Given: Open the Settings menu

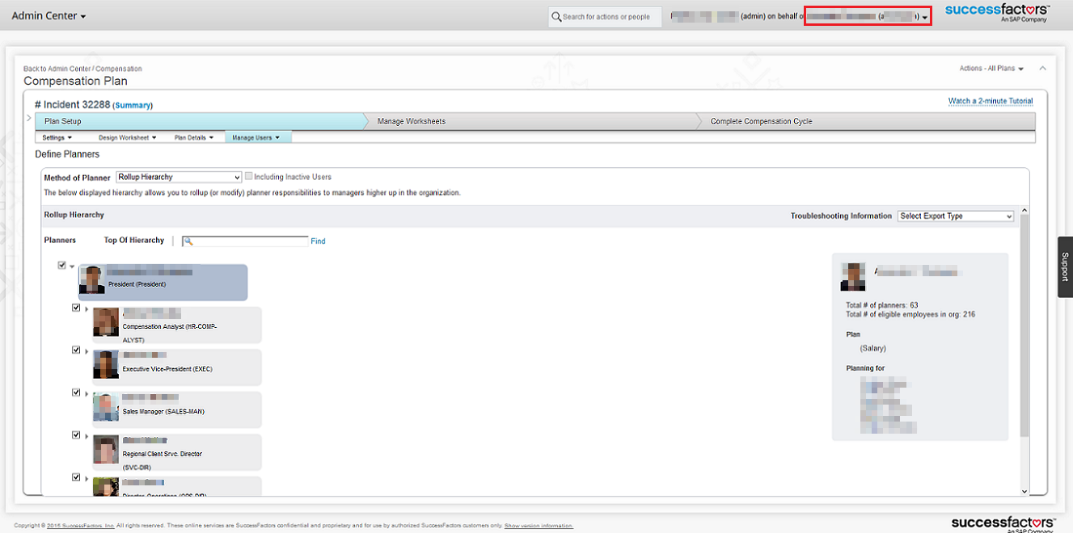Looking at the screenshot, I should 57,137.
